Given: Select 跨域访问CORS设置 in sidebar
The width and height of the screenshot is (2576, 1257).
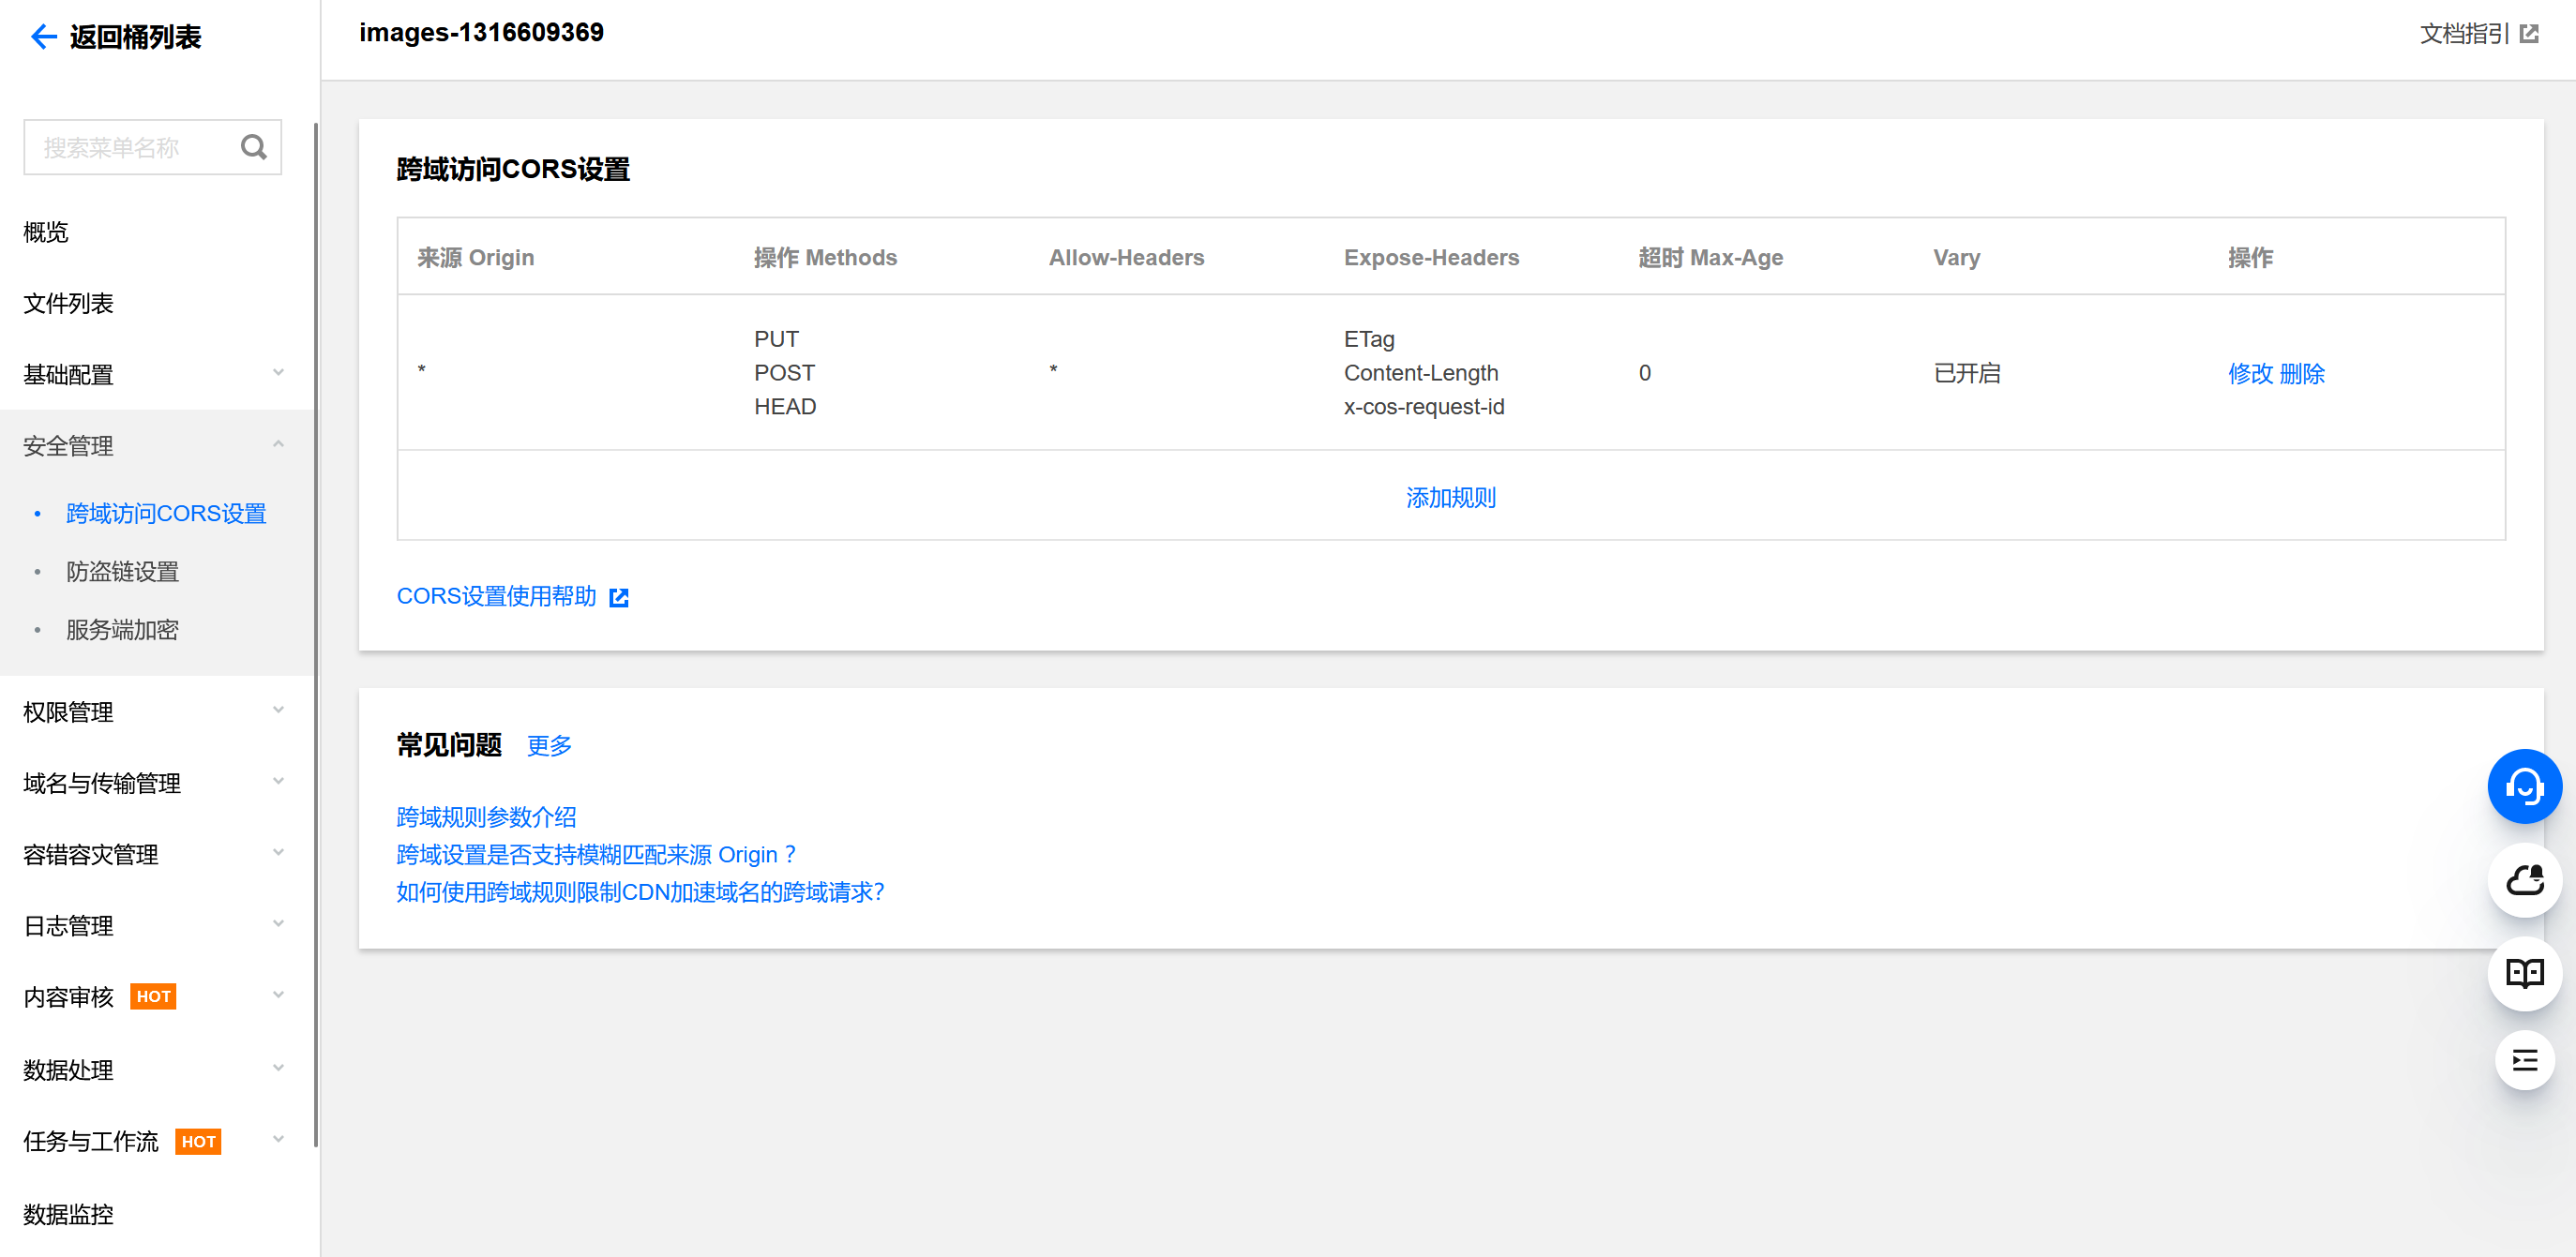Looking at the screenshot, I should tap(166, 513).
